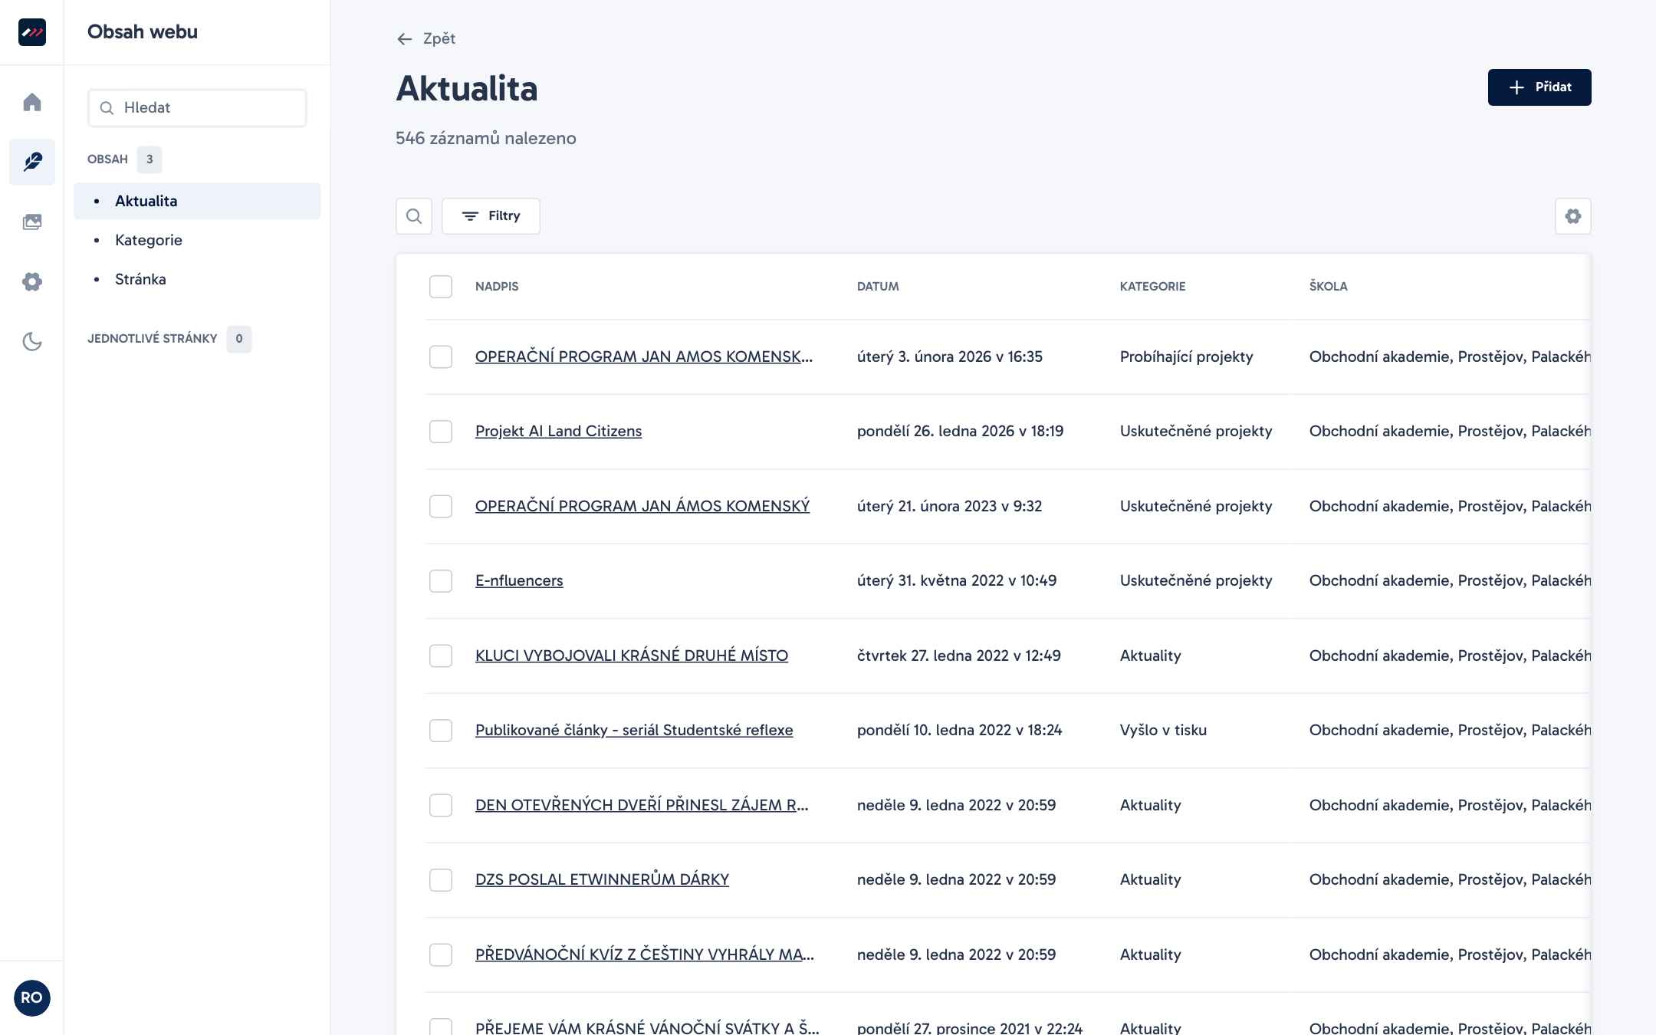
Task: Open the RO user avatar
Action: coord(32,997)
